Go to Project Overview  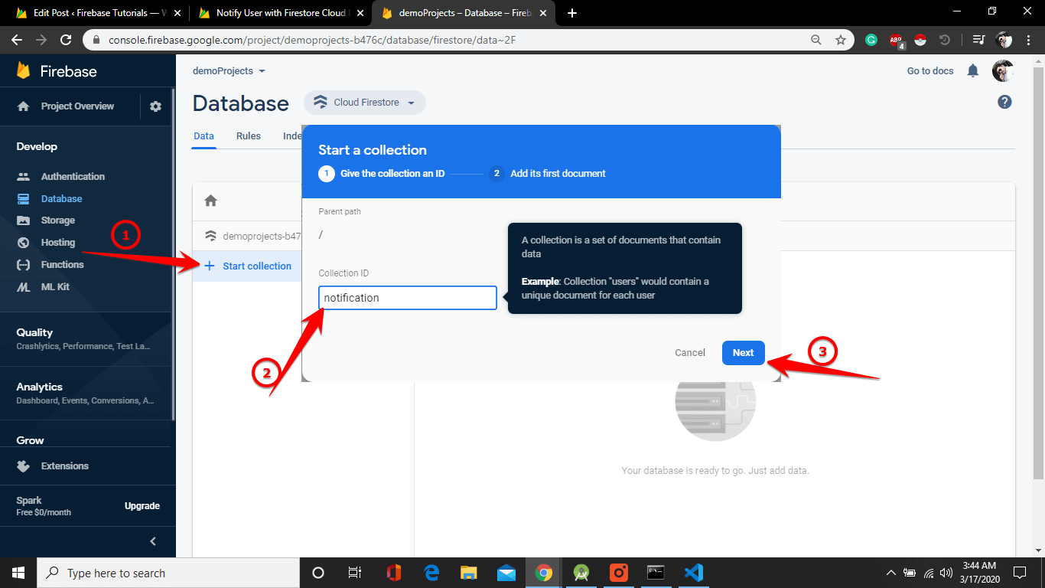[x=77, y=106]
